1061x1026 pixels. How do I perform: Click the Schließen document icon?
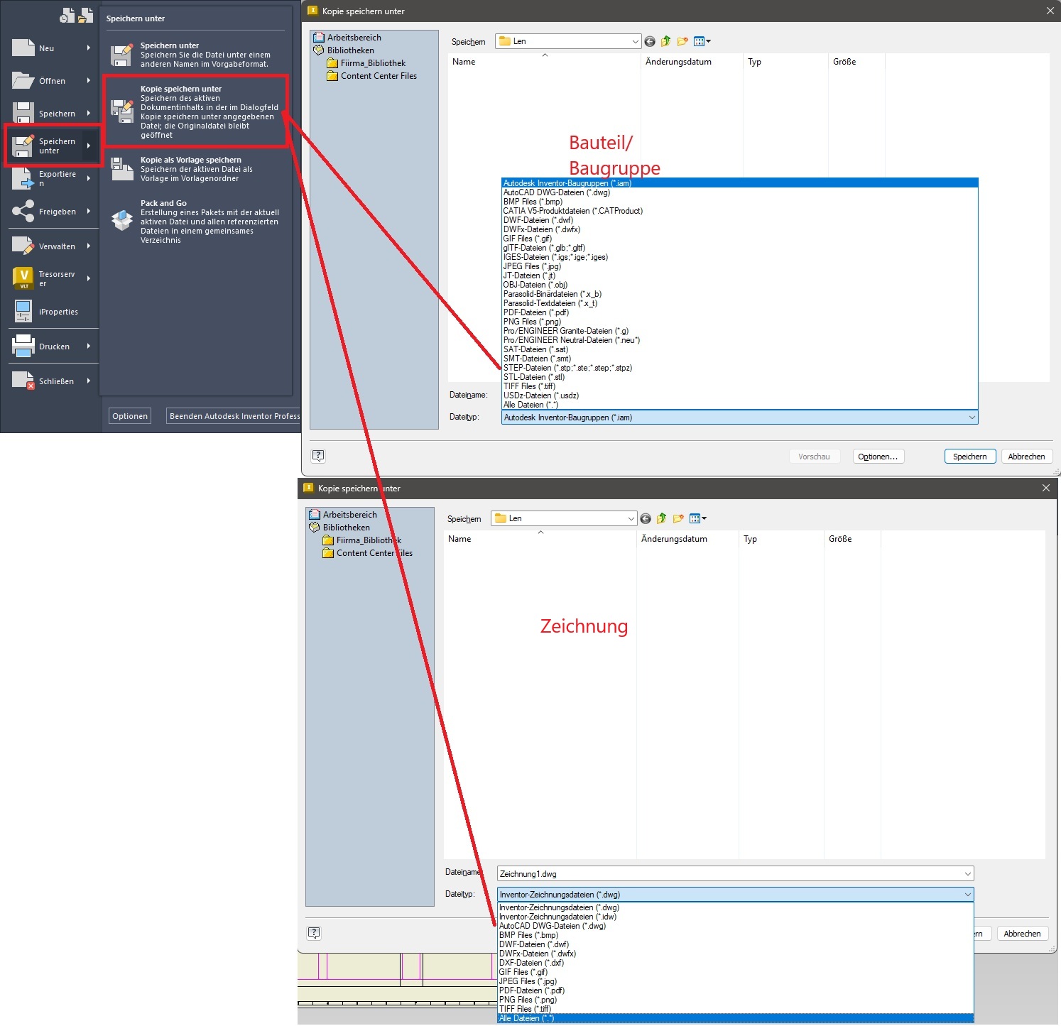pyautogui.click(x=23, y=381)
